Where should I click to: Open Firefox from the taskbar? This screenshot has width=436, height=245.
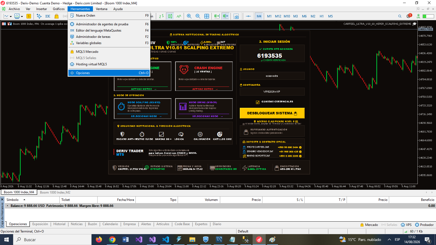99,240
